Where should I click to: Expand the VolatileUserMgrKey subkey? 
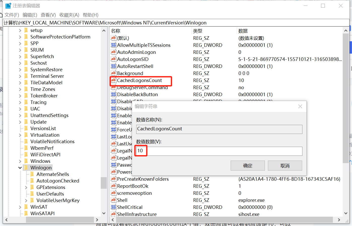pos(26,200)
